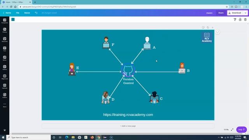Bookmark this page with the star icon
This screenshot has height=140, width=249.
click(x=227, y=7)
